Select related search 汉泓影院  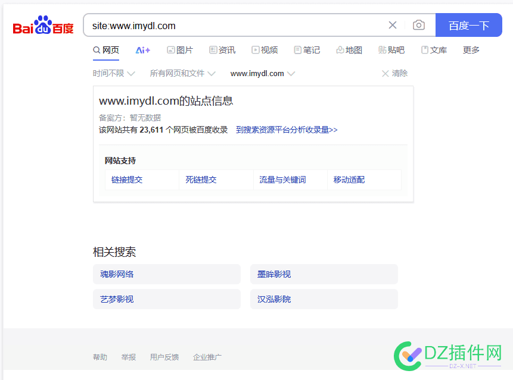tap(324, 299)
